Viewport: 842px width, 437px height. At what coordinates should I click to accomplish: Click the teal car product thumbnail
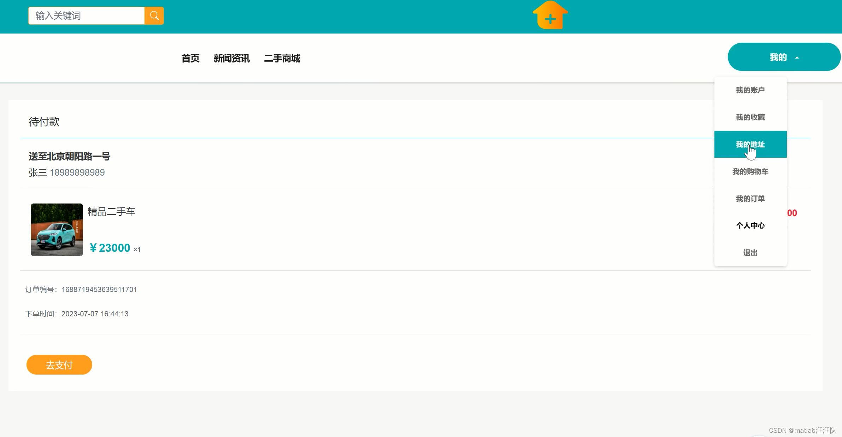coord(57,230)
